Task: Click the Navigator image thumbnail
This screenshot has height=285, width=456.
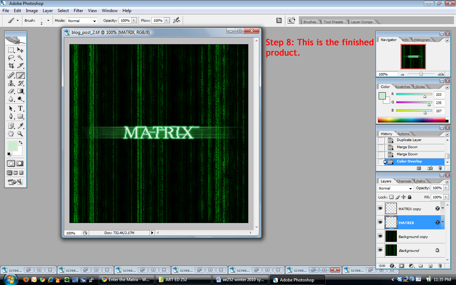Action: 413,57
